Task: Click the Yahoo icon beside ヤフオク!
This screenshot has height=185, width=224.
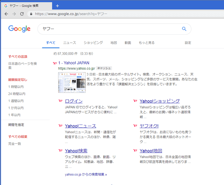Action: click(135, 126)
